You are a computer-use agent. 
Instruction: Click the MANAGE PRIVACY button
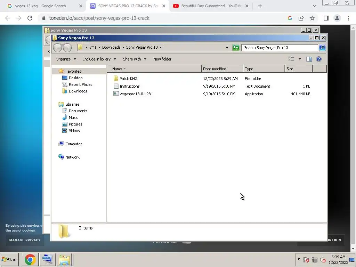(x=25, y=240)
